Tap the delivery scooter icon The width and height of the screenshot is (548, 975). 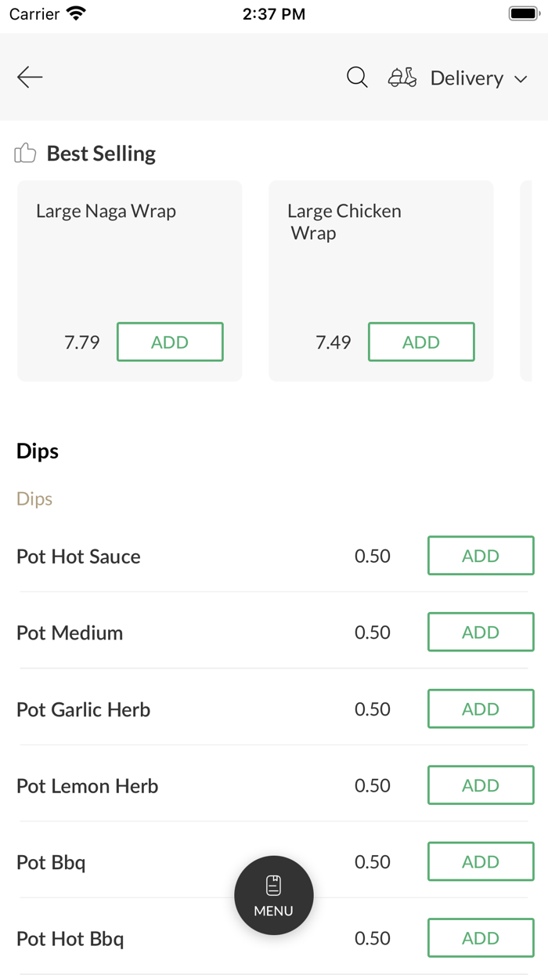coord(402,78)
